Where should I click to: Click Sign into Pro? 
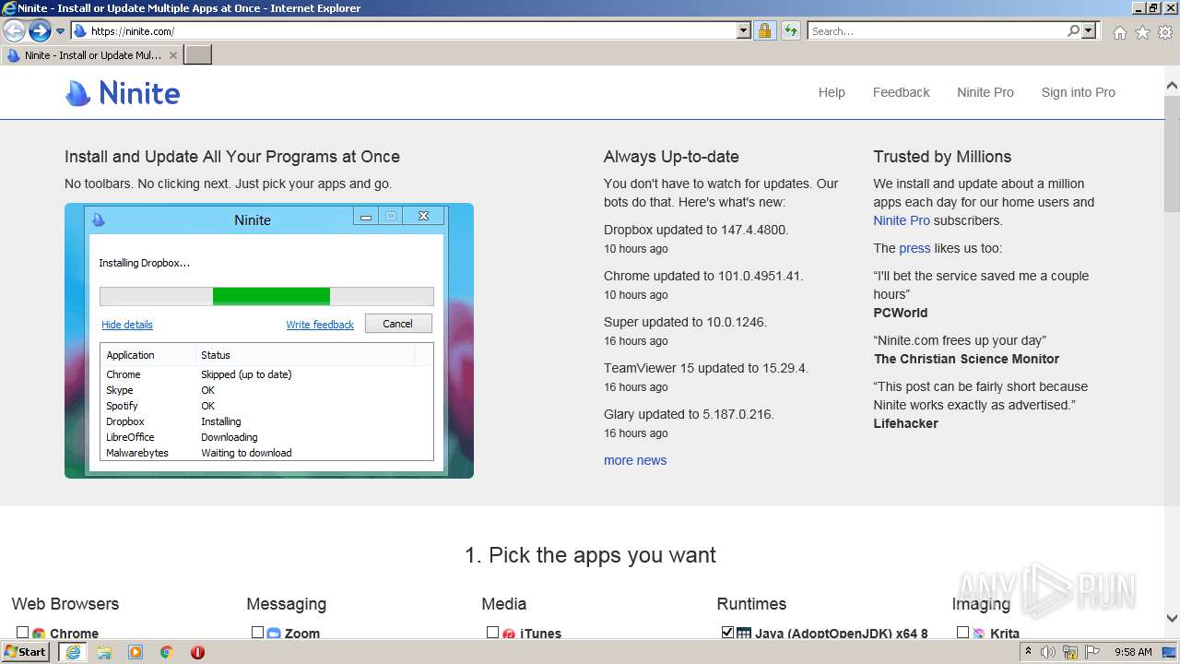point(1078,92)
